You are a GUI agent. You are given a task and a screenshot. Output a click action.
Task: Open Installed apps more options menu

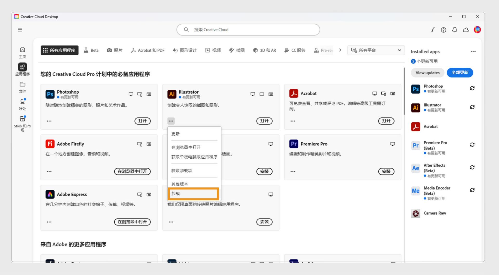click(473, 52)
